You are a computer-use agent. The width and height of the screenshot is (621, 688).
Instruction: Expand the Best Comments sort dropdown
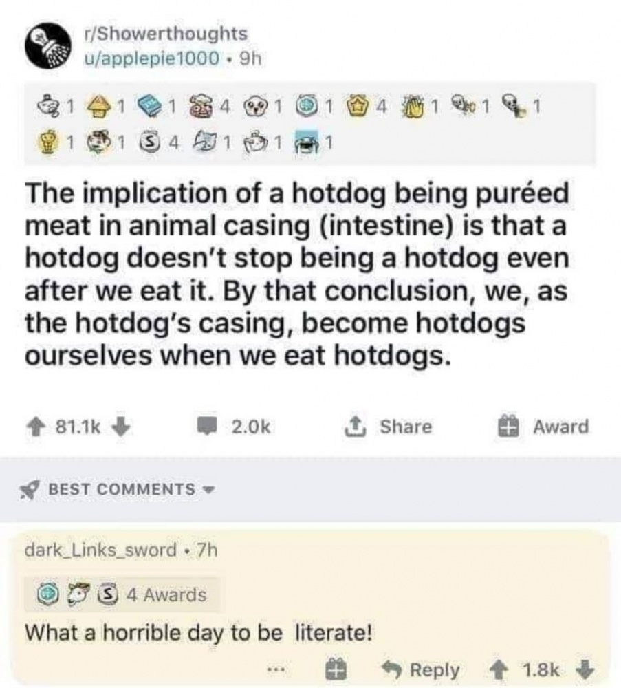208,489
